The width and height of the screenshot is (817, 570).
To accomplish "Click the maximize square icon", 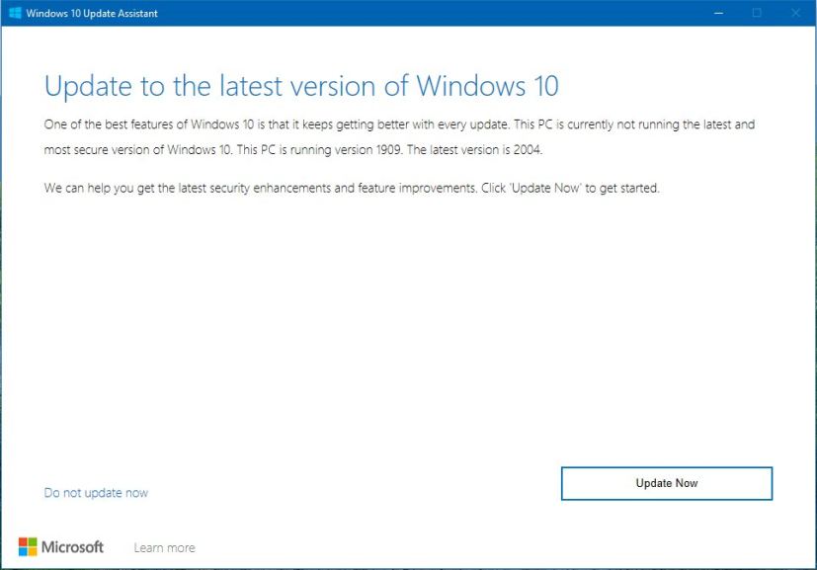I will pos(755,13).
